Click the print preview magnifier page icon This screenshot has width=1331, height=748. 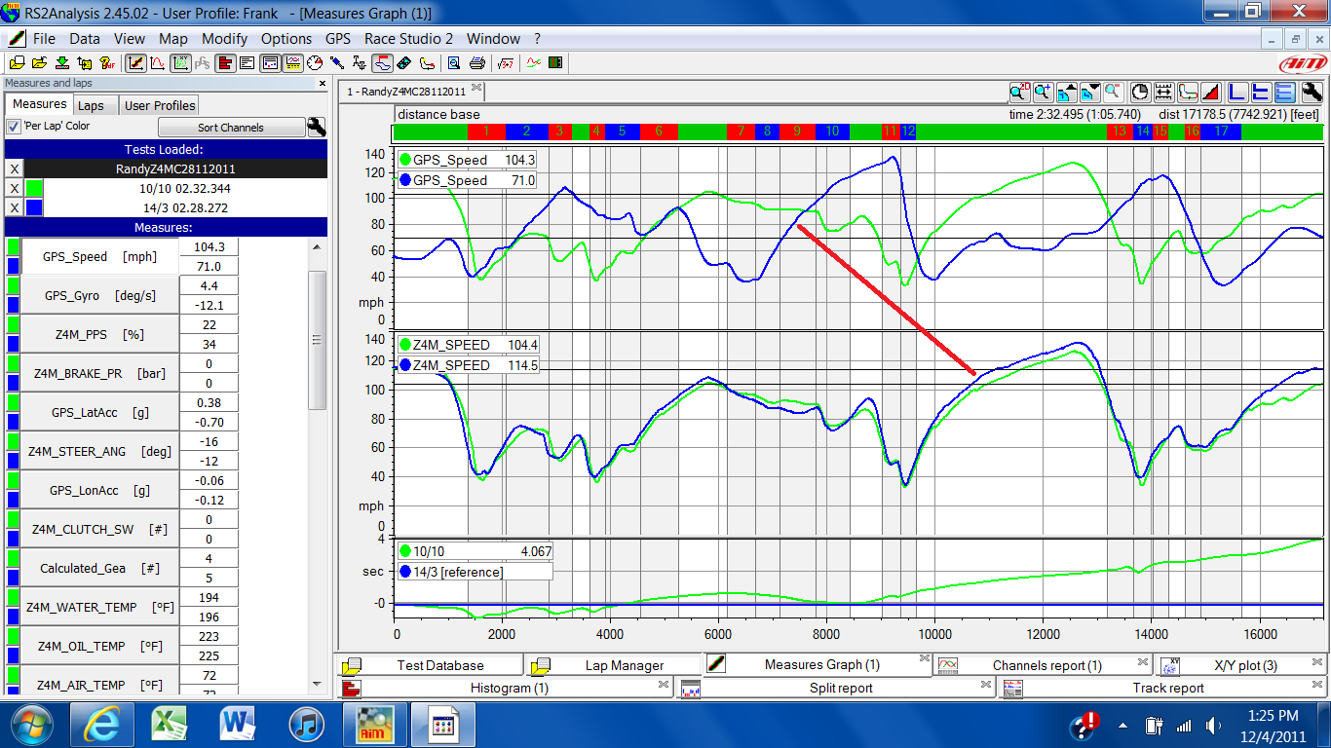[x=453, y=63]
